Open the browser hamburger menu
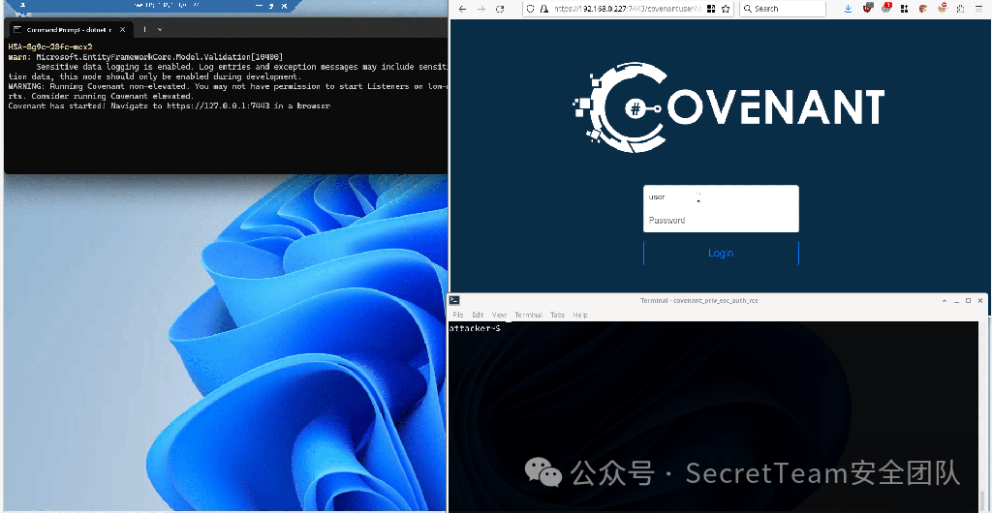This screenshot has width=992, height=513. click(x=978, y=9)
